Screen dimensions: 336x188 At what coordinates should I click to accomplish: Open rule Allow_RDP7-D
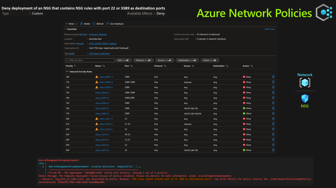[102, 108]
